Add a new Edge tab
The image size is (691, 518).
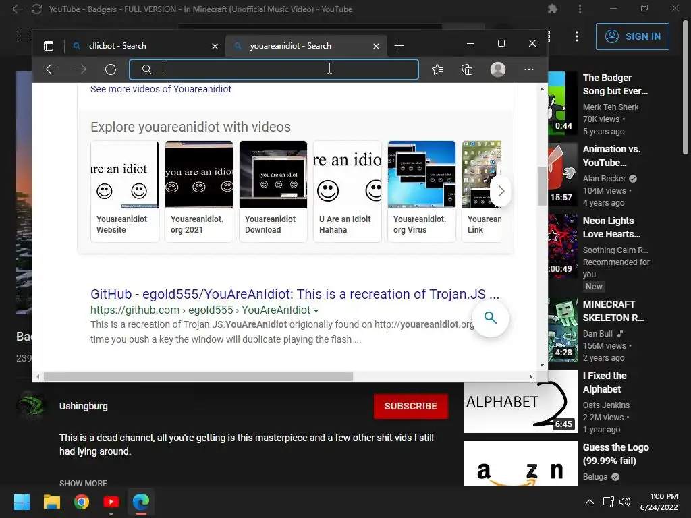pyautogui.click(x=399, y=46)
